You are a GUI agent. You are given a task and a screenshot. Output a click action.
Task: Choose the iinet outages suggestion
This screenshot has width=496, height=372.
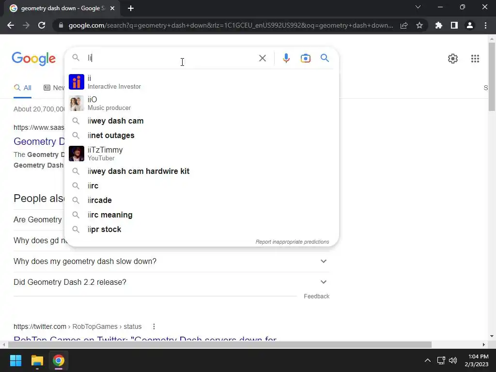click(x=201, y=136)
